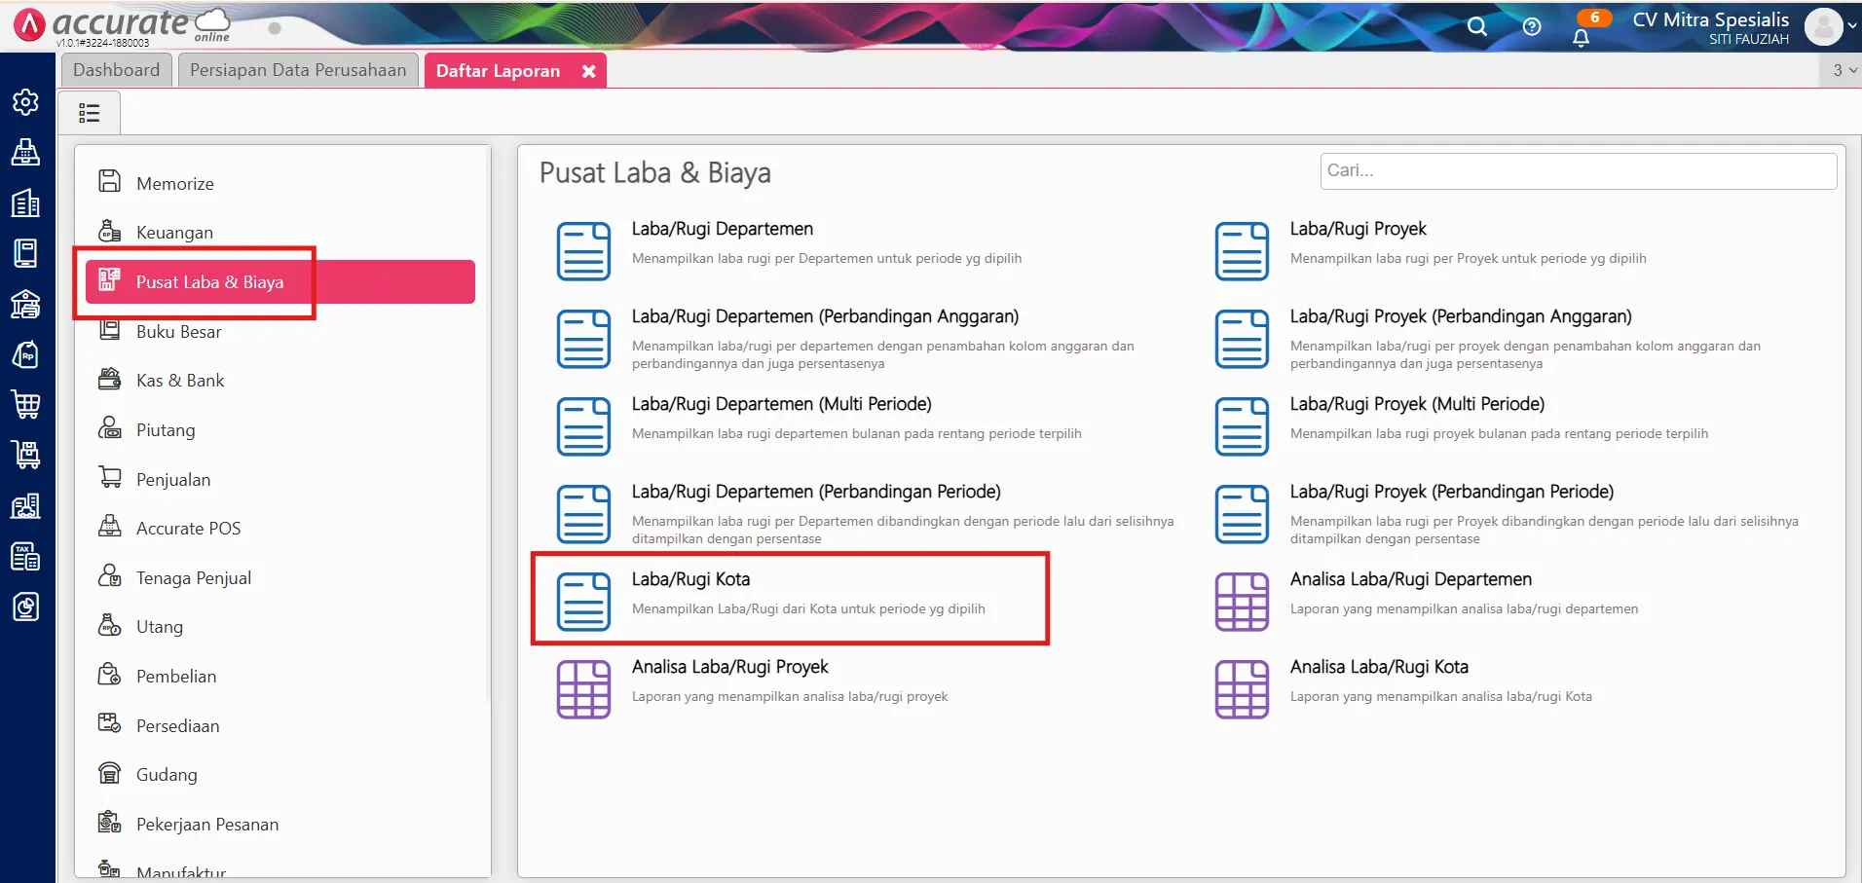Click the help question mark icon

click(x=1532, y=26)
